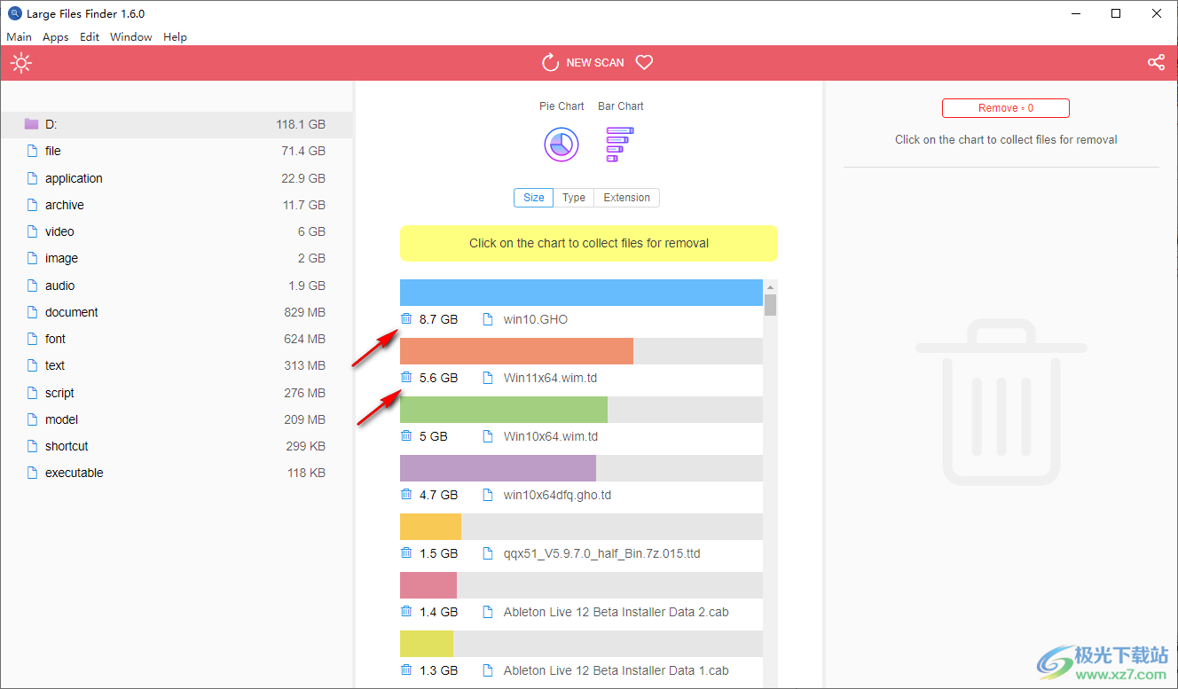Open the Help menu
The width and height of the screenshot is (1178, 689).
click(176, 37)
